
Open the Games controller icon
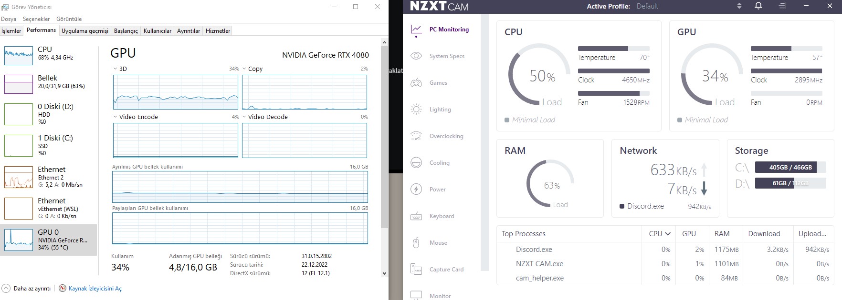(416, 83)
